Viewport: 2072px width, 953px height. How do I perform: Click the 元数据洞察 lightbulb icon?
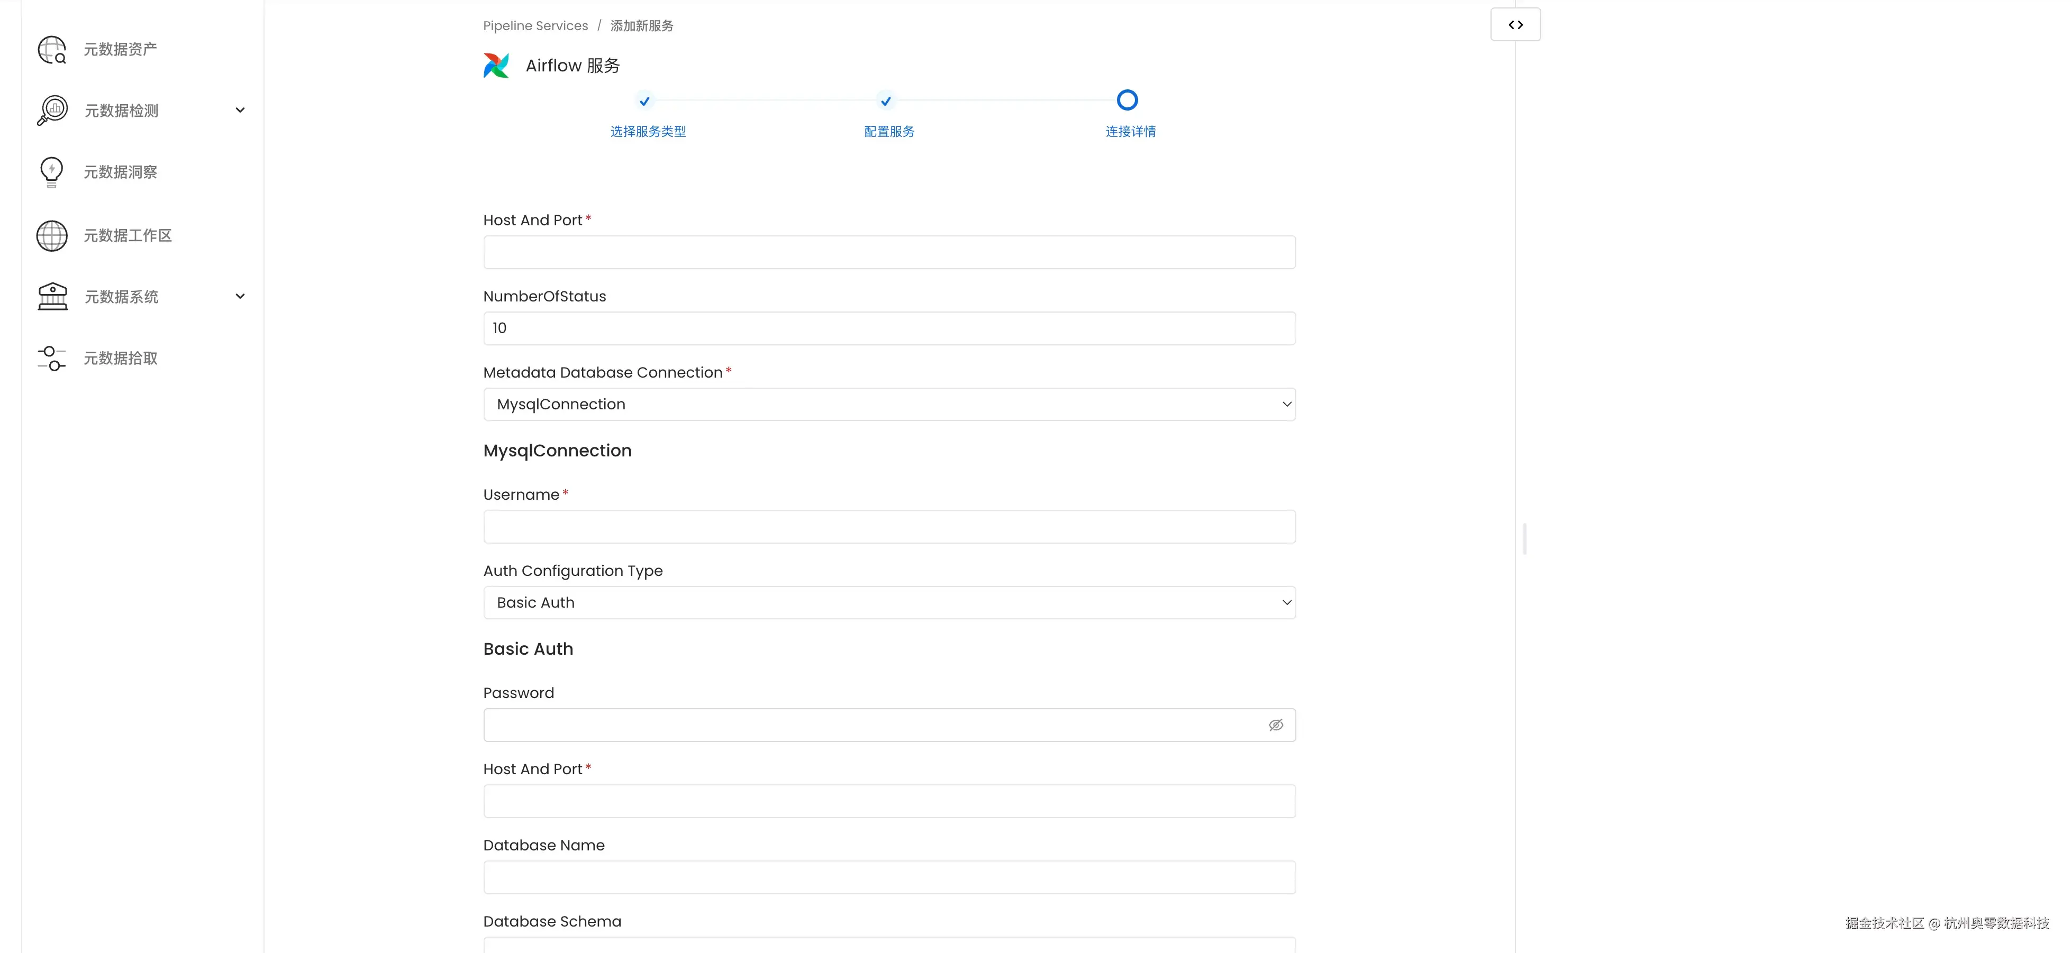(x=51, y=172)
